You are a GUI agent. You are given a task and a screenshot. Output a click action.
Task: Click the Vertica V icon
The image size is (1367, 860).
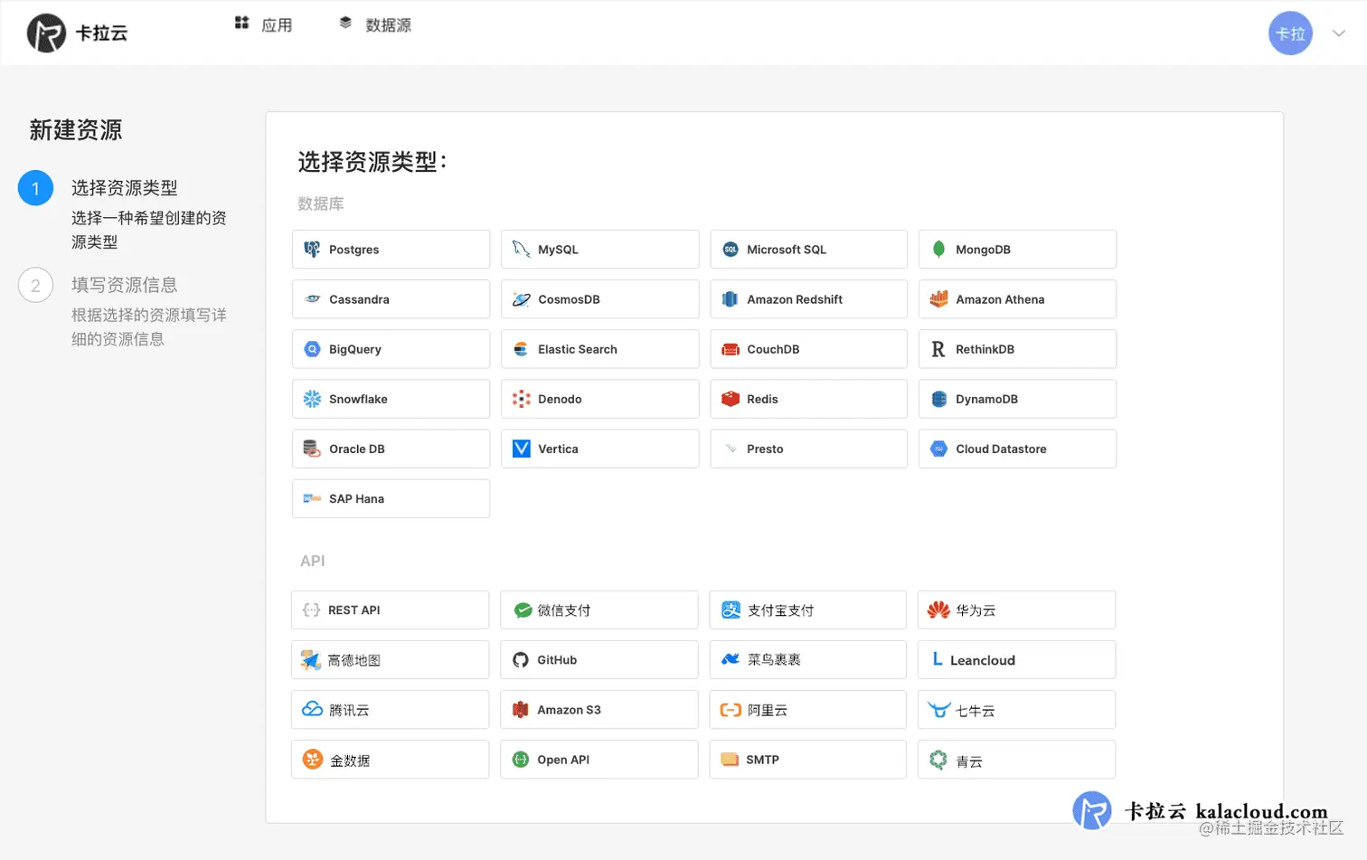point(521,449)
